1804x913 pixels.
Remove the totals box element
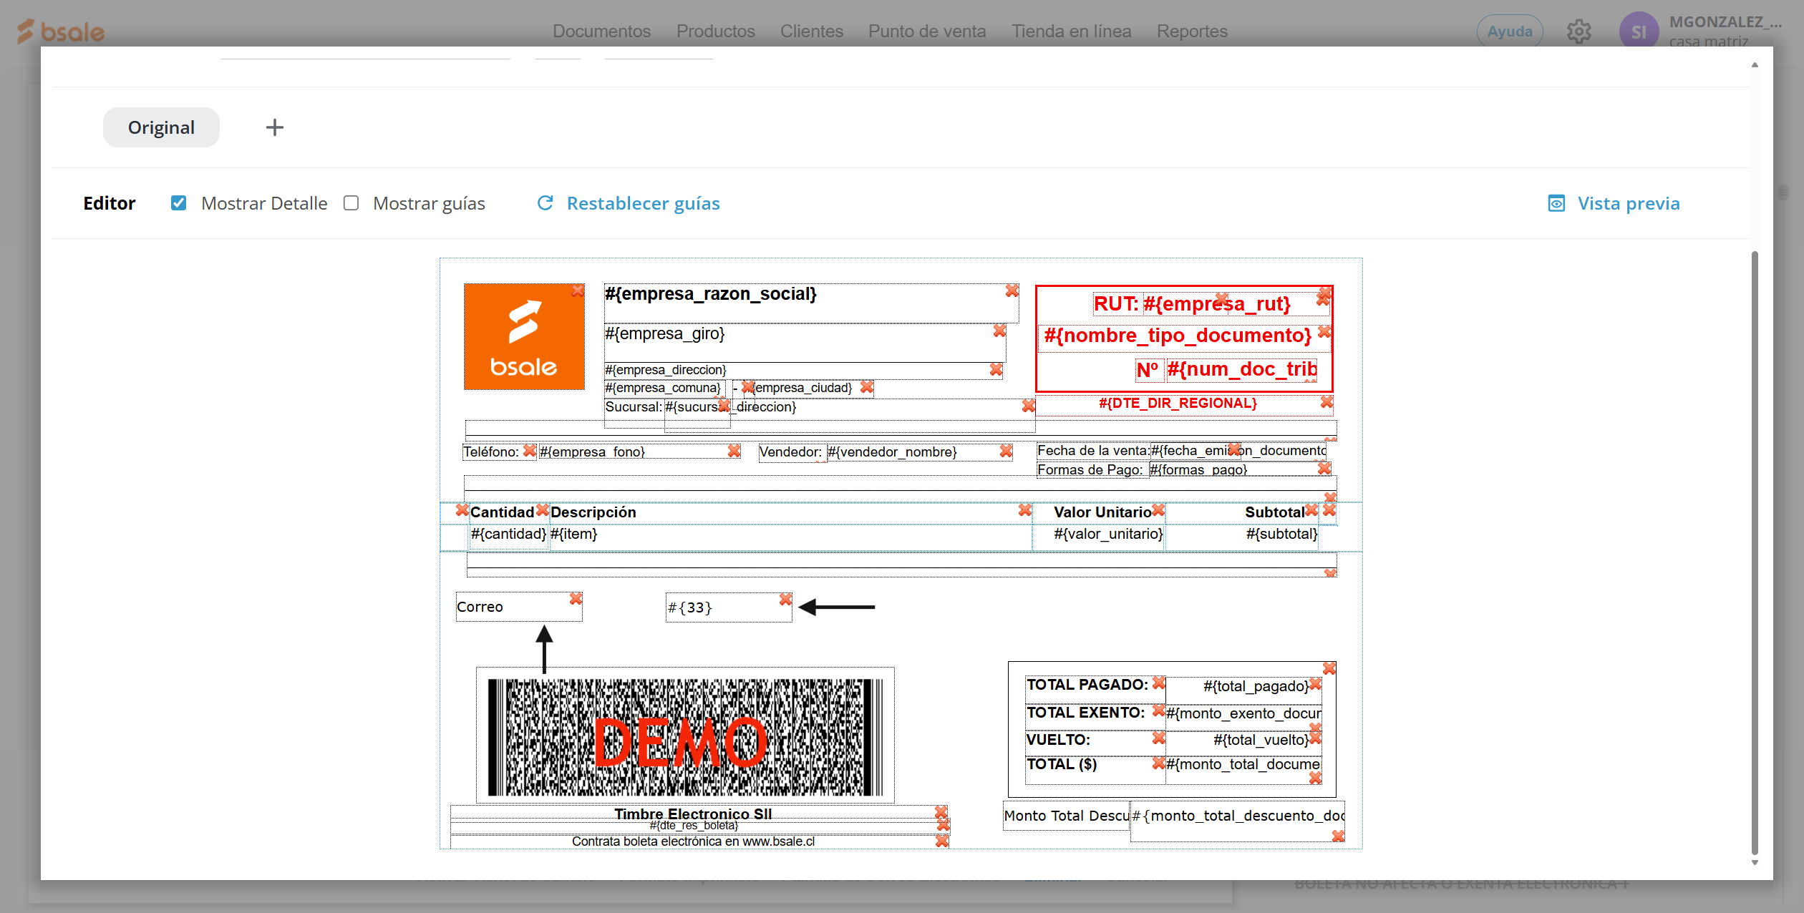(1329, 668)
